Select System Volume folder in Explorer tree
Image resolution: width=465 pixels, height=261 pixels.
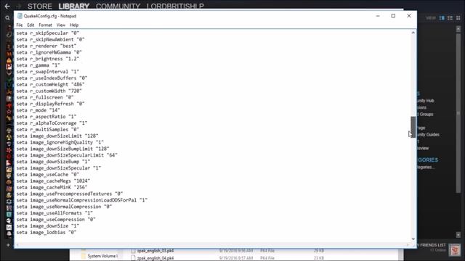(x=102, y=256)
